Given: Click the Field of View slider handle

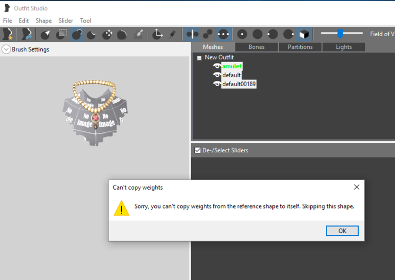Looking at the screenshot, I should point(340,34).
